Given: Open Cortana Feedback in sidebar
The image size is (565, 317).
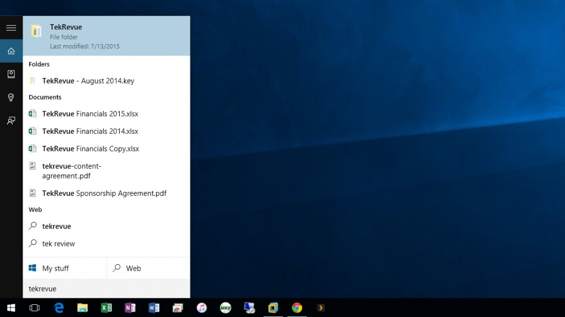Looking at the screenshot, I should pyautogui.click(x=11, y=121).
